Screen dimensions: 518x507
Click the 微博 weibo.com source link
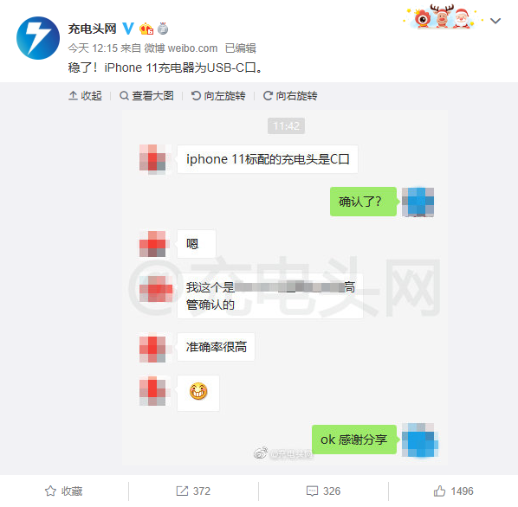pyautogui.click(x=181, y=48)
